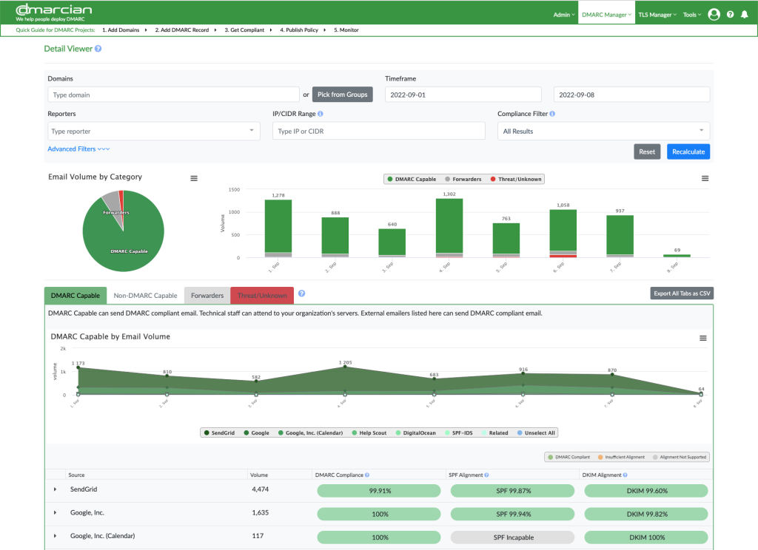Viewport: 758px width, 550px height.
Task: Go to step 5. Monitor
Action: point(346,30)
